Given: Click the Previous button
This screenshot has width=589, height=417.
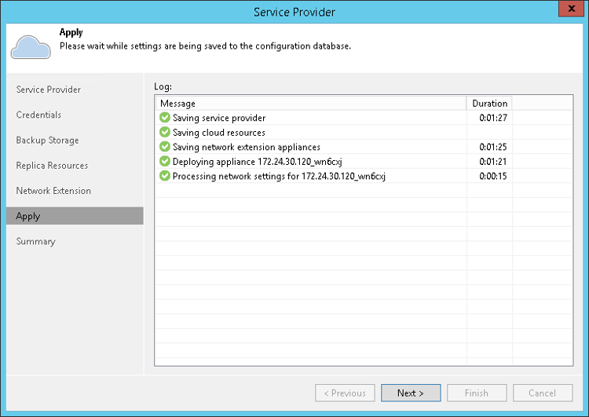Looking at the screenshot, I should click(x=344, y=393).
